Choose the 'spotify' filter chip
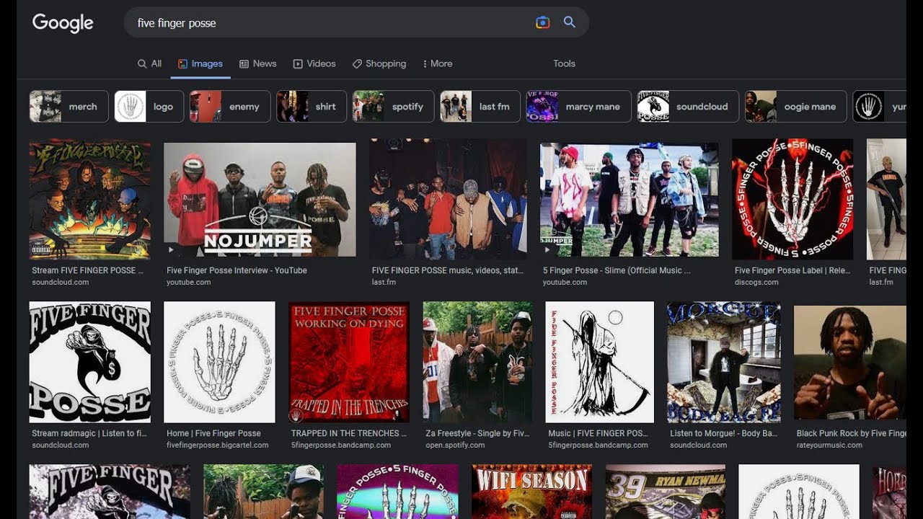Viewport: 923px width, 519px height. (393, 107)
